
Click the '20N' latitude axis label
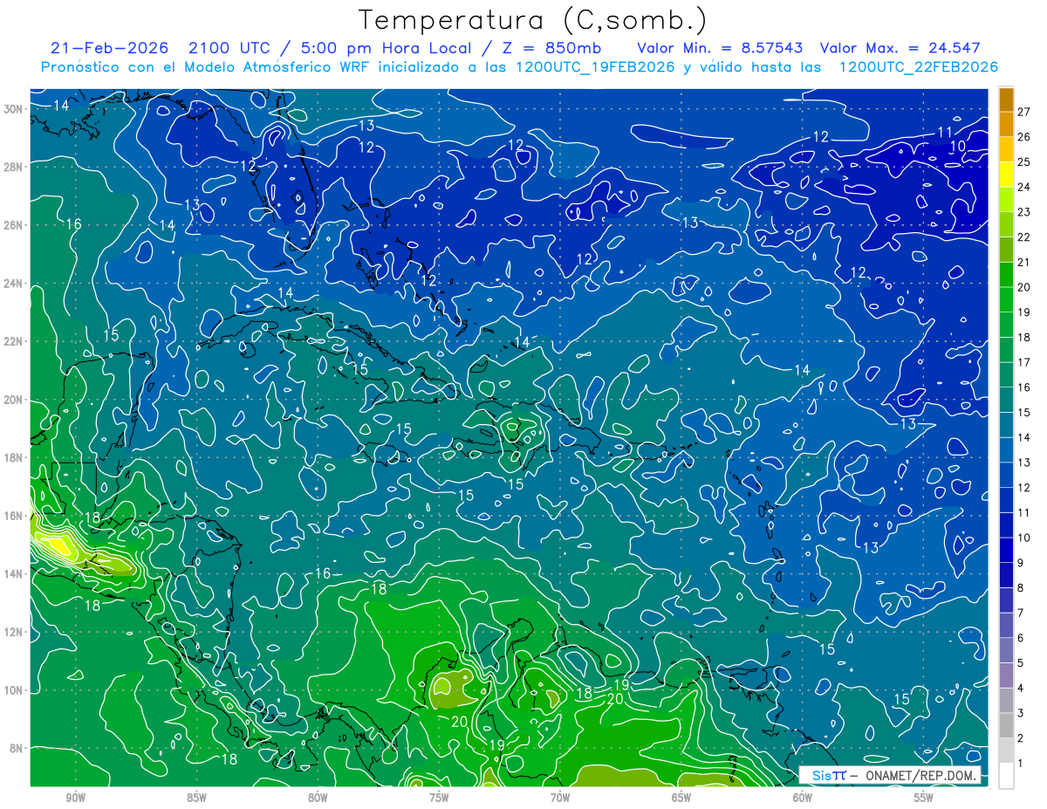coord(12,400)
